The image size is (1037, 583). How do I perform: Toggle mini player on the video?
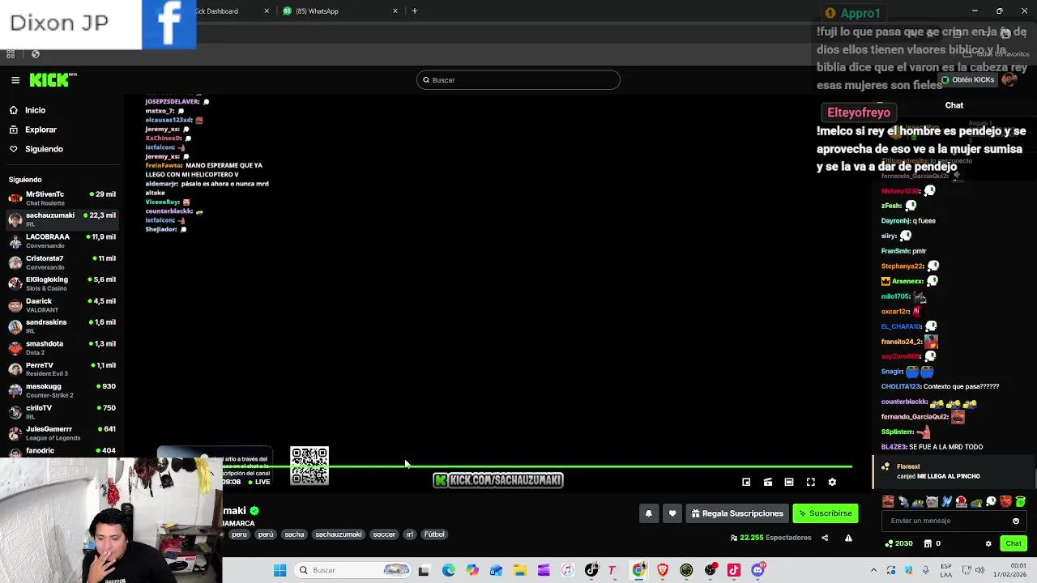click(746, 482)
